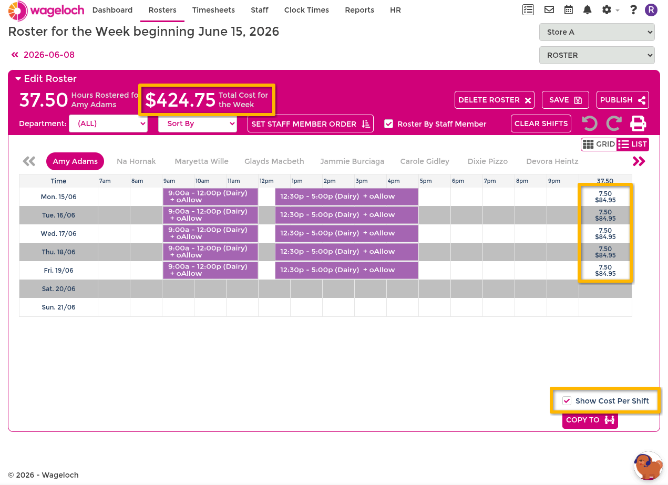Image resolution: width=668 pixels, height=485 pixels.
Task: Open Tuesday 9:00a - 12:00p Dairy shift
Action: [210, 215]
